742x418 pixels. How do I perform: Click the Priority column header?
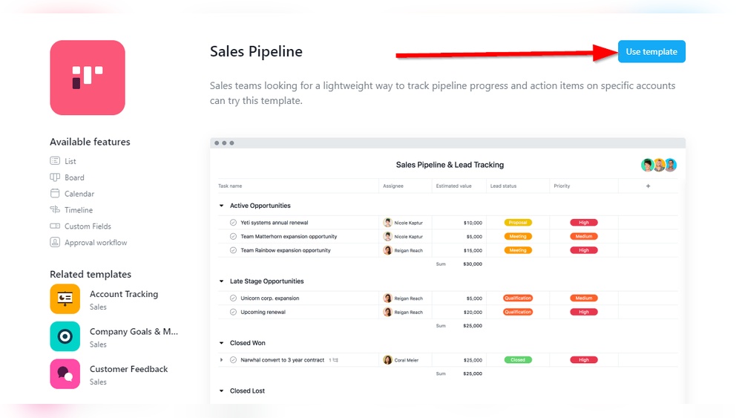coord(562,186)
